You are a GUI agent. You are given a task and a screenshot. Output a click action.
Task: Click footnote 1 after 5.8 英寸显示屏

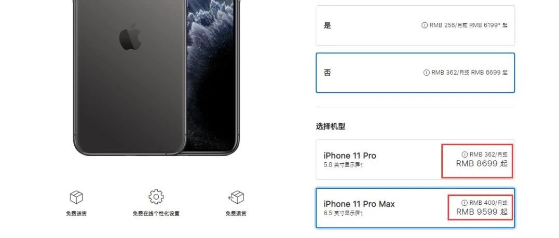tap(361, 165)
